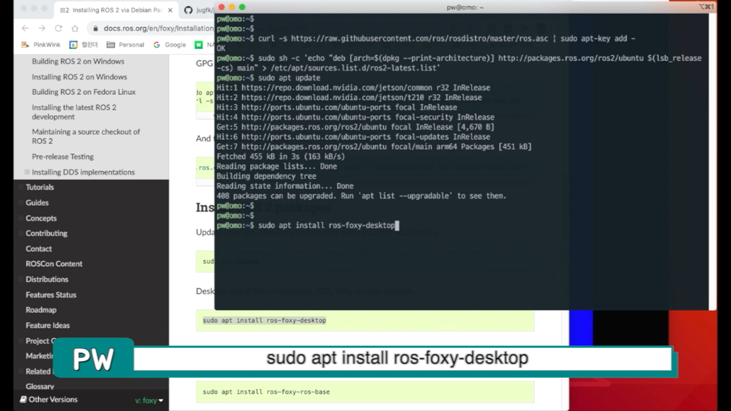Click the GitHub tab favicon
This screenshot has height=411, width=731.
(x=188, y=10)
